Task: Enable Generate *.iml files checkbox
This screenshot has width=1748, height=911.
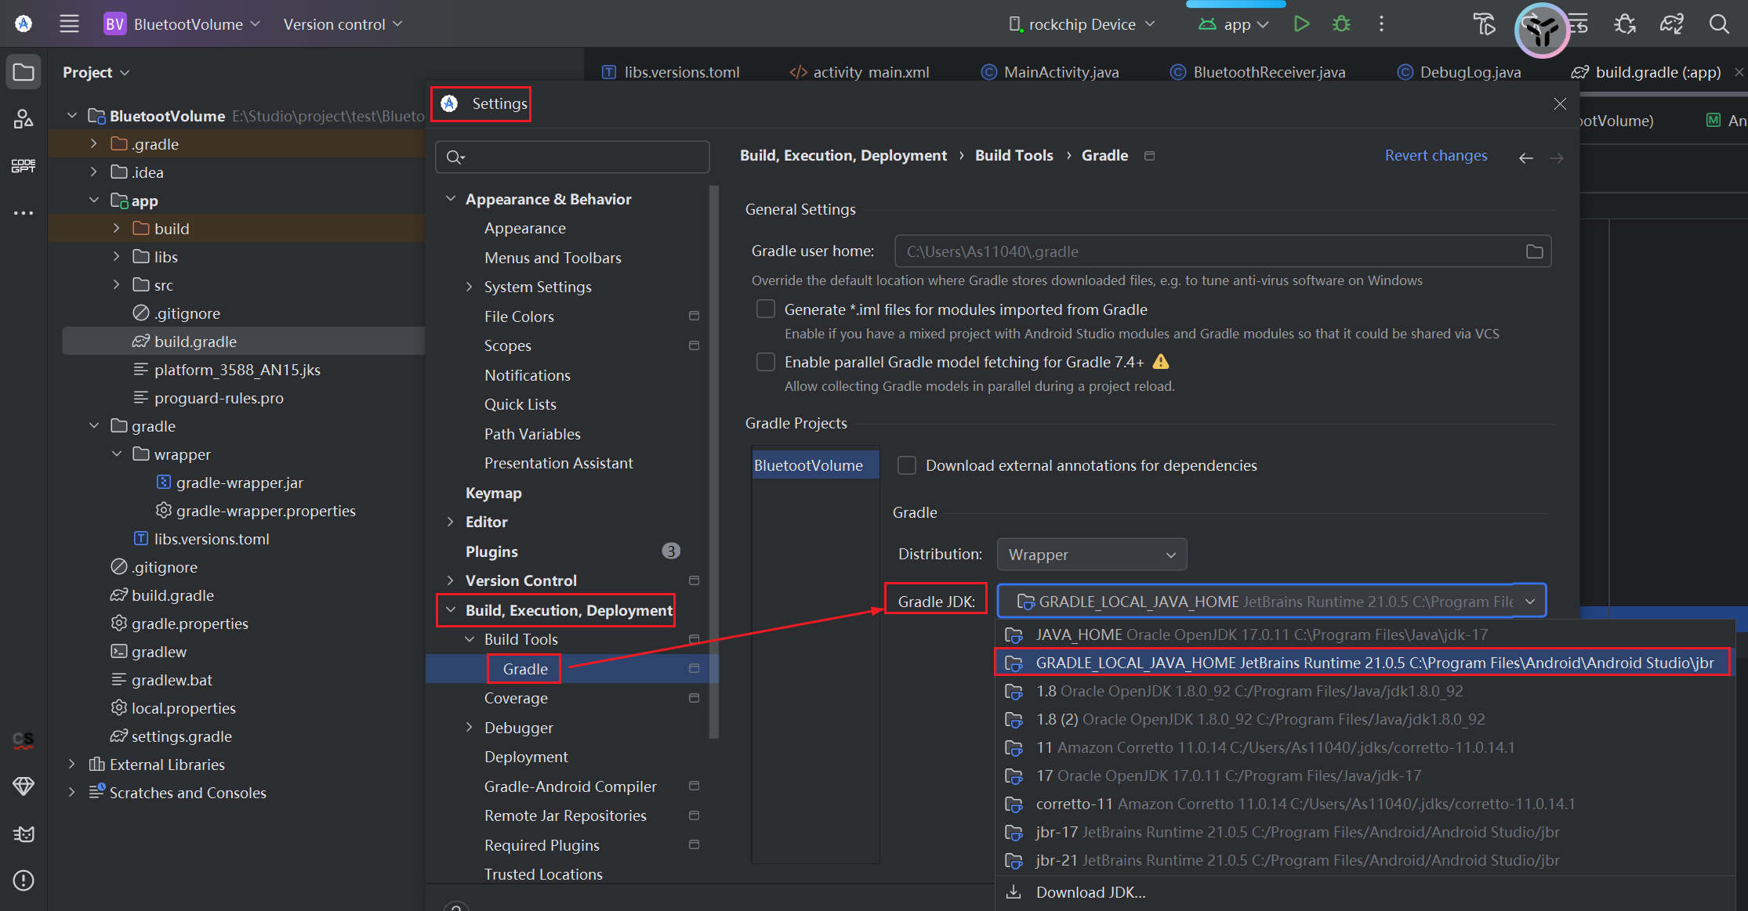Action: pyautogui.click(x=766, y=309)
